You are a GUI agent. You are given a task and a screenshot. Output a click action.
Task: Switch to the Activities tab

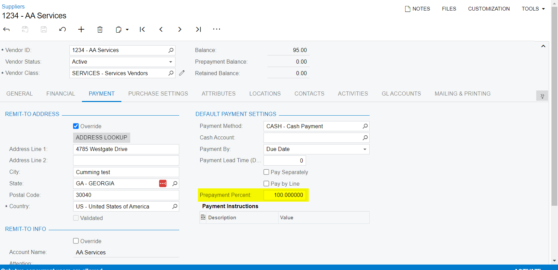point(353,94)
